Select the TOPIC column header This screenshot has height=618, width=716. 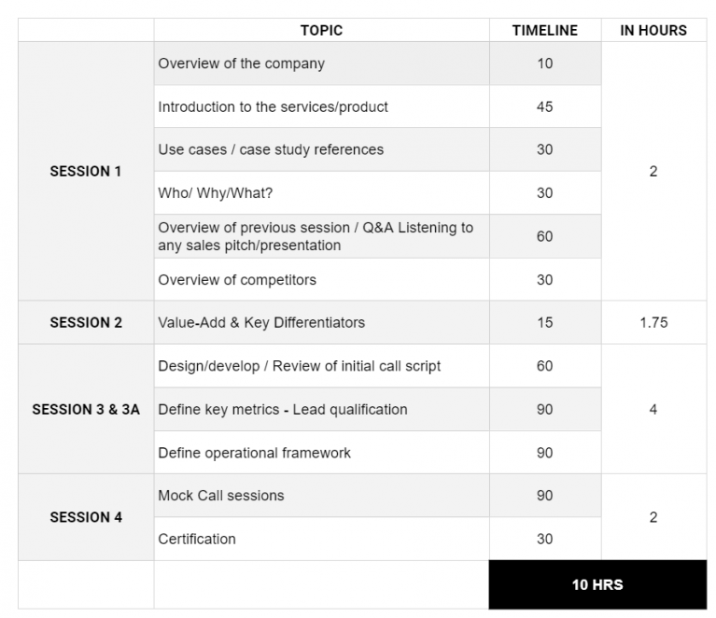pyautogui.click(x=321, y=30)
